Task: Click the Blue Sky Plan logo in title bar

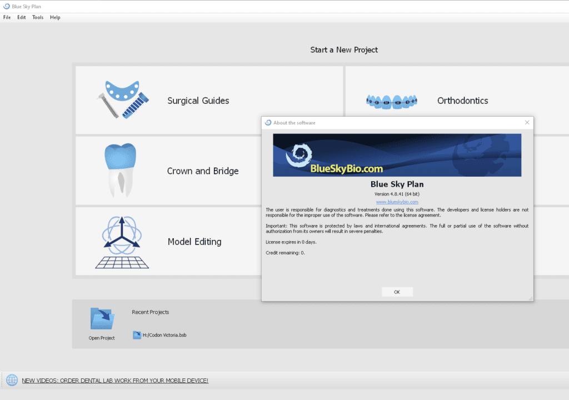Action: pos(6,6)
